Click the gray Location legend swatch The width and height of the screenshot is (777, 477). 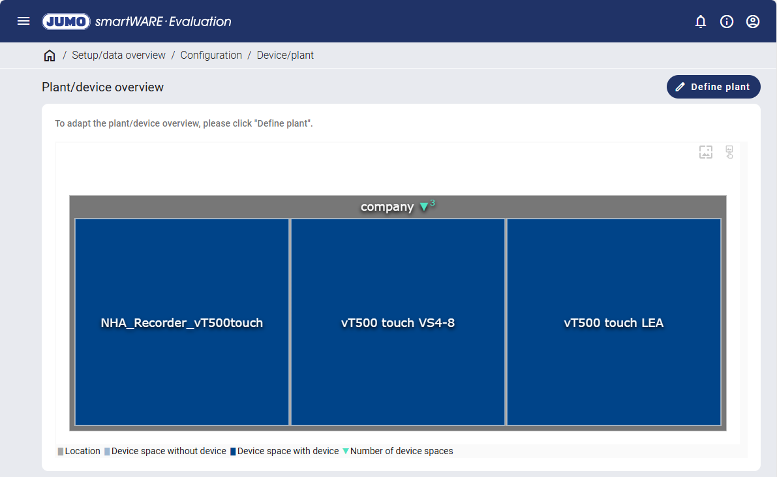coord(61,452)
